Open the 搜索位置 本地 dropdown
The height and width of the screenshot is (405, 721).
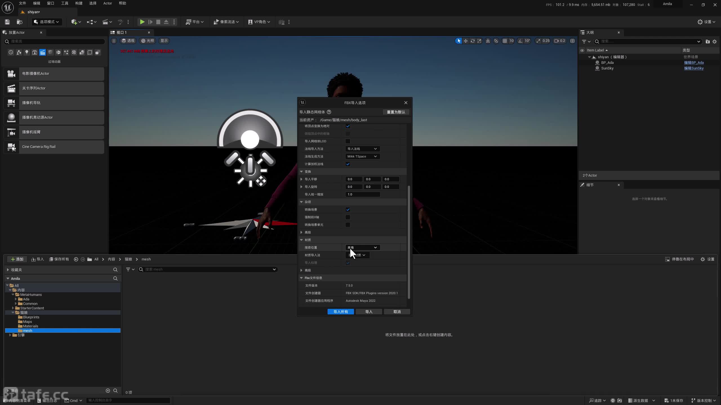coord(362,247)
